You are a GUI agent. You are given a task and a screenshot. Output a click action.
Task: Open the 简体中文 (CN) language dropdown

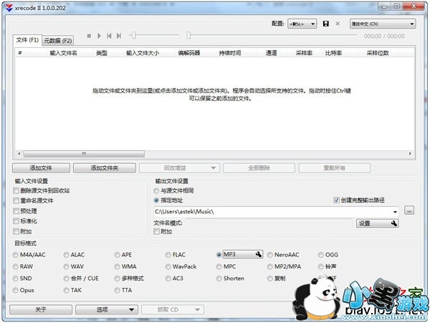pyautogui.click(x=383, y=24)
